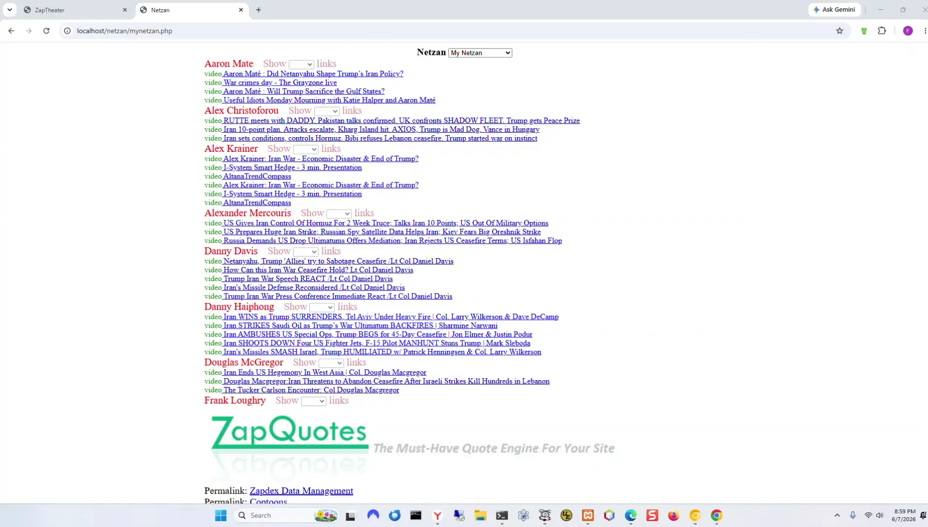Expand the Show dropdown for Aaron Mate
The image size is (928, 527).
pyautogui.click(x=301, y=65)
